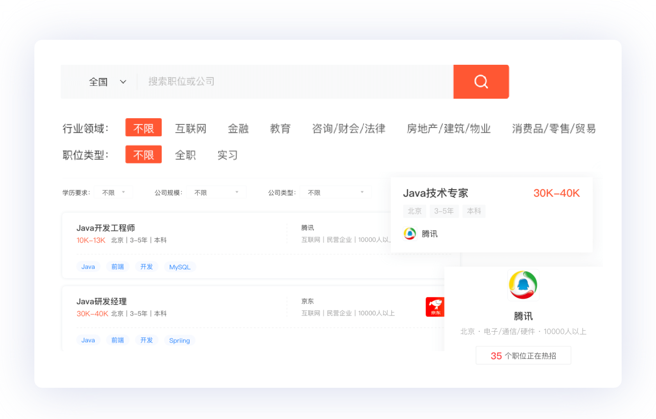The height and width of the screenshot is (419, 656).
Task: Click the 搜索职位或公司 search input field
Action: click(x=273, y=82)
